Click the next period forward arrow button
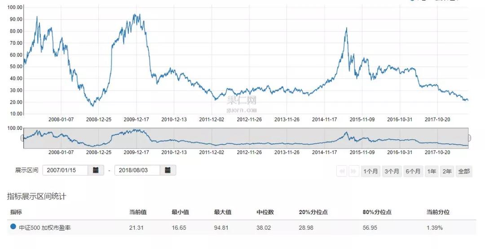Viewport: 485px width, 249px height. (353, 171)
